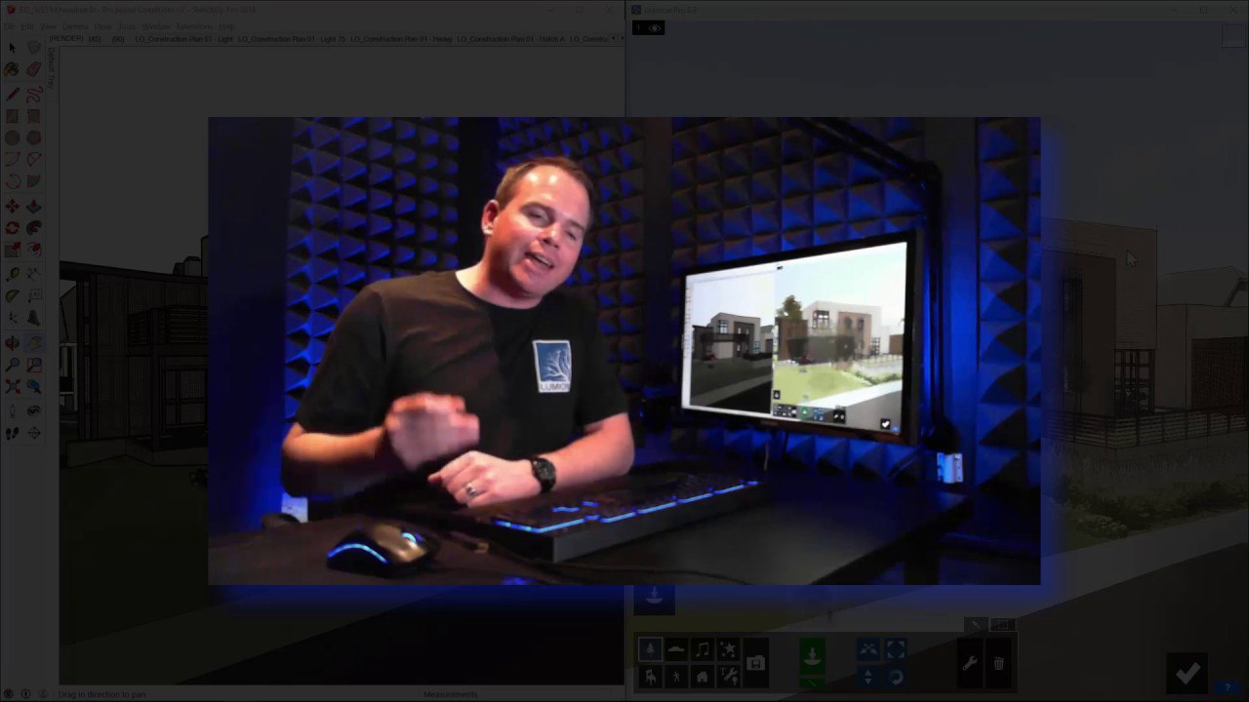Choose the Freehand drawing tool
Screen dimensions: 1249x702
[x=33, y=95]
